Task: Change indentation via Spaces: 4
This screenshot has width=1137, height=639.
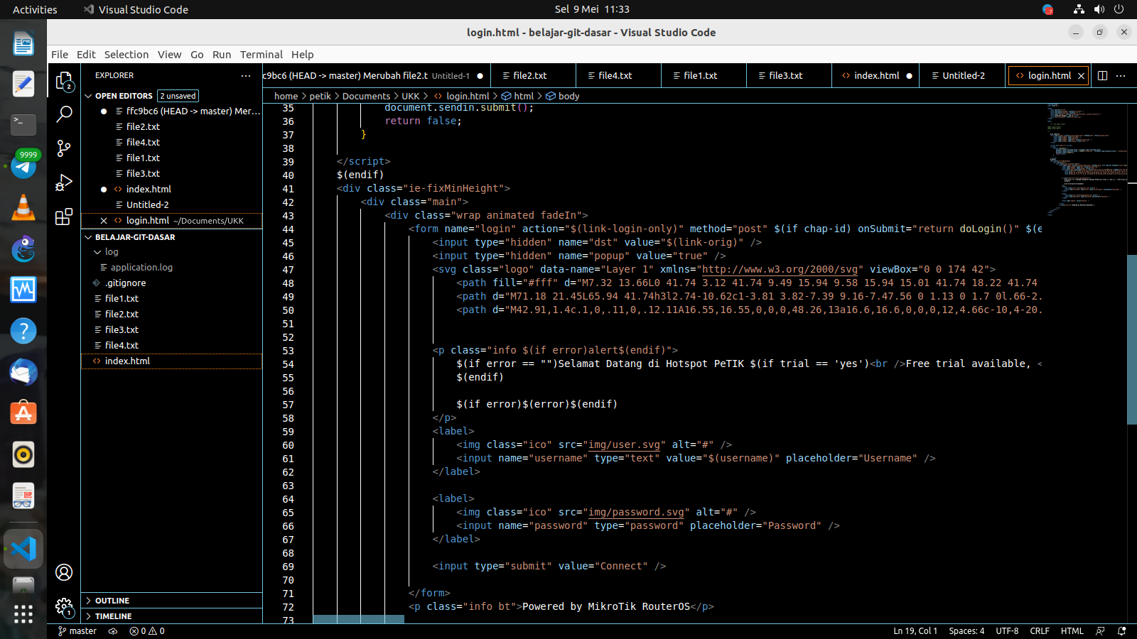Action: point(966,631)
